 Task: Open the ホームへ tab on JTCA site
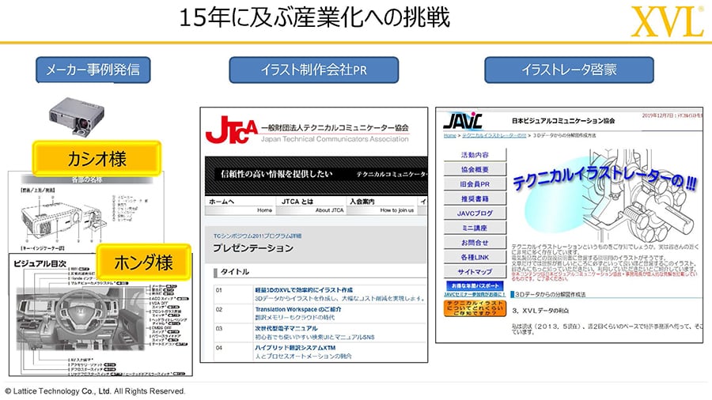click(x=240, y=206)
